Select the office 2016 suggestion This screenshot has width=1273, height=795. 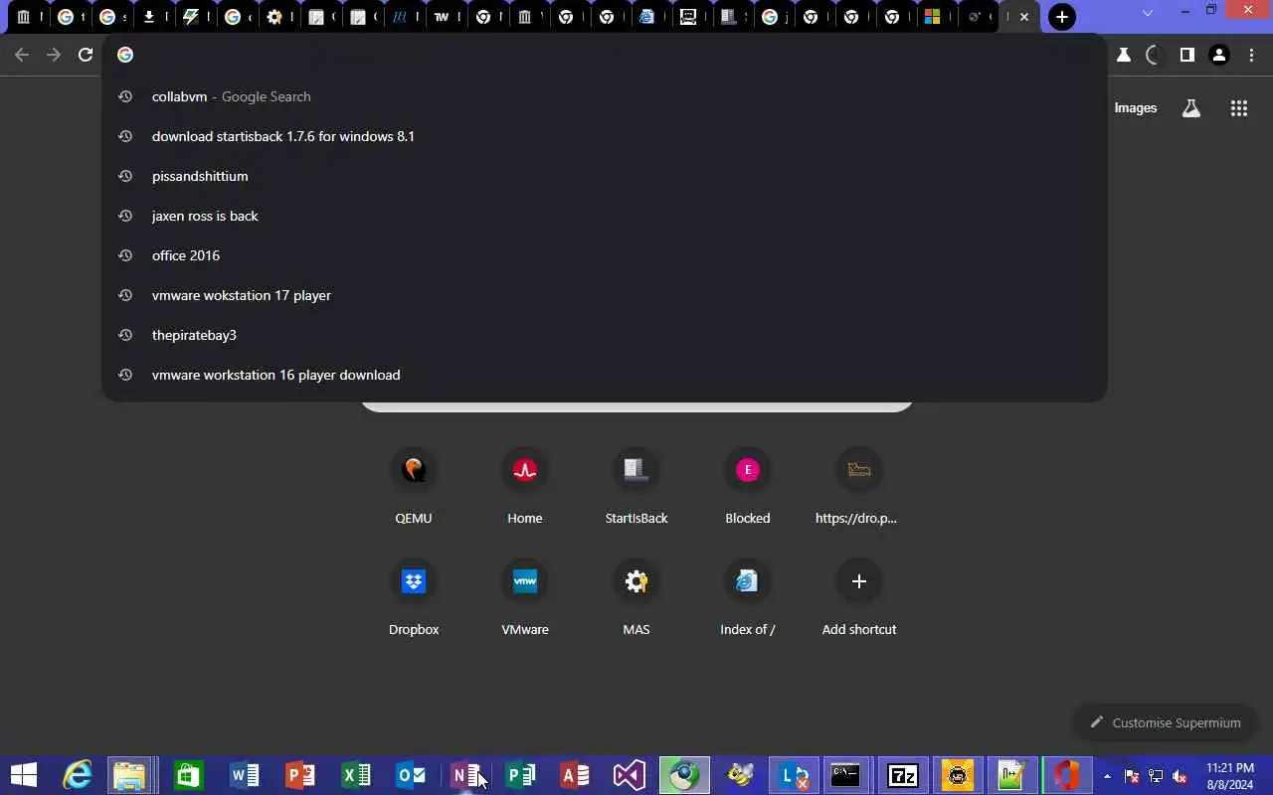tap(604, 255)
